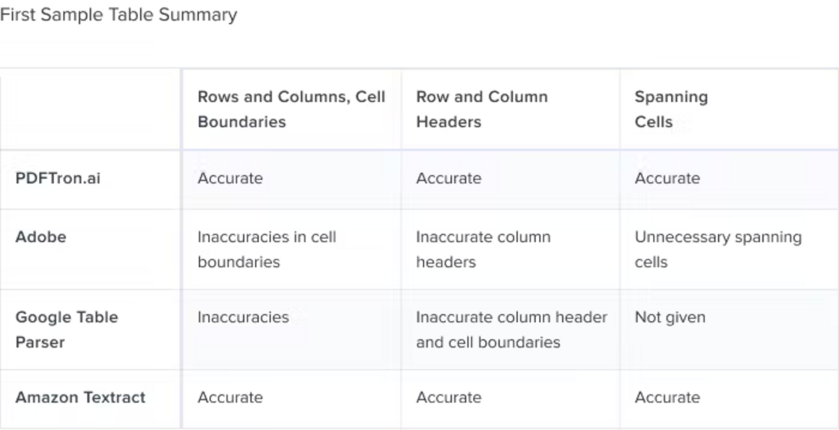The image size is (839, 430).
Task: Select Adobe's "Inaccurate column headers" cell
Action: point(483,249)
